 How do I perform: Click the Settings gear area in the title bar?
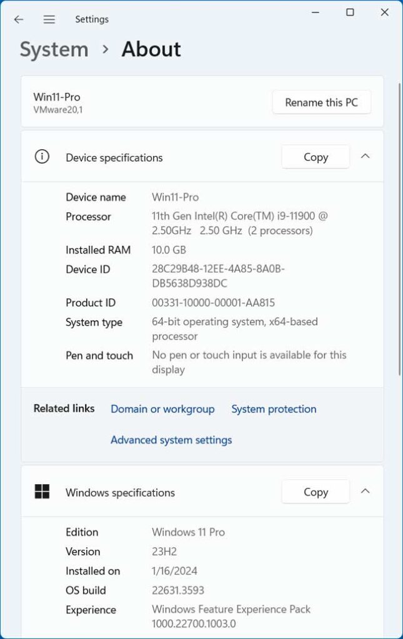pyautogui.click(x=92, y=19)
